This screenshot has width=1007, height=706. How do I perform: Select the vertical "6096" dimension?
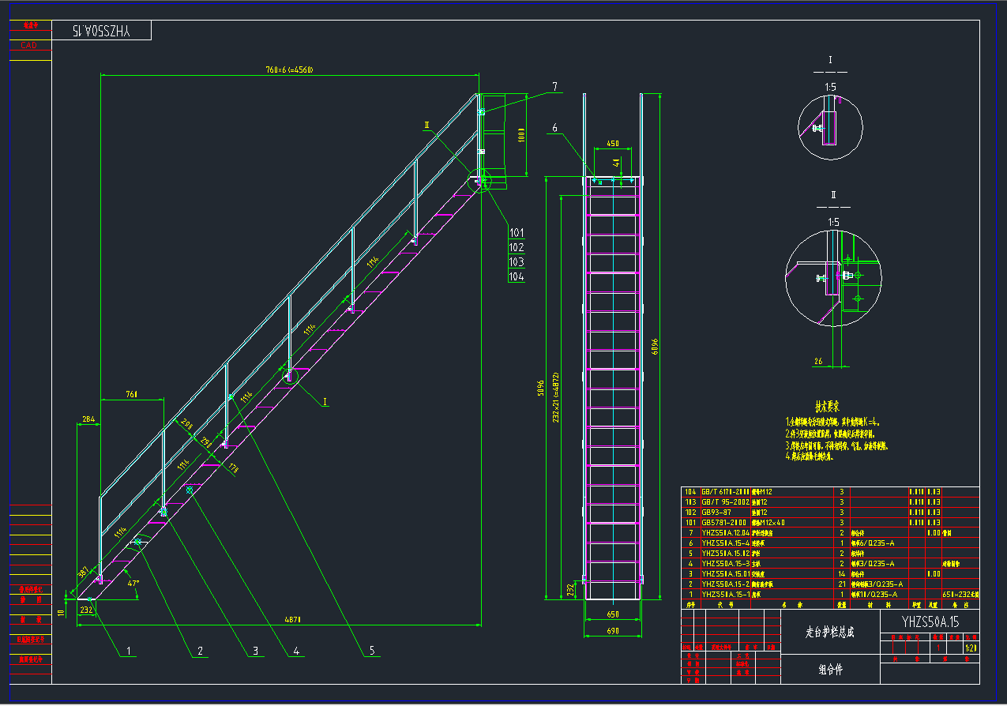pos(656,347)
